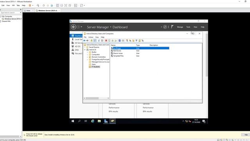Click the taskbar search magnifier
This screenshot has width=250, height=141.
click(x=79, y=121)
